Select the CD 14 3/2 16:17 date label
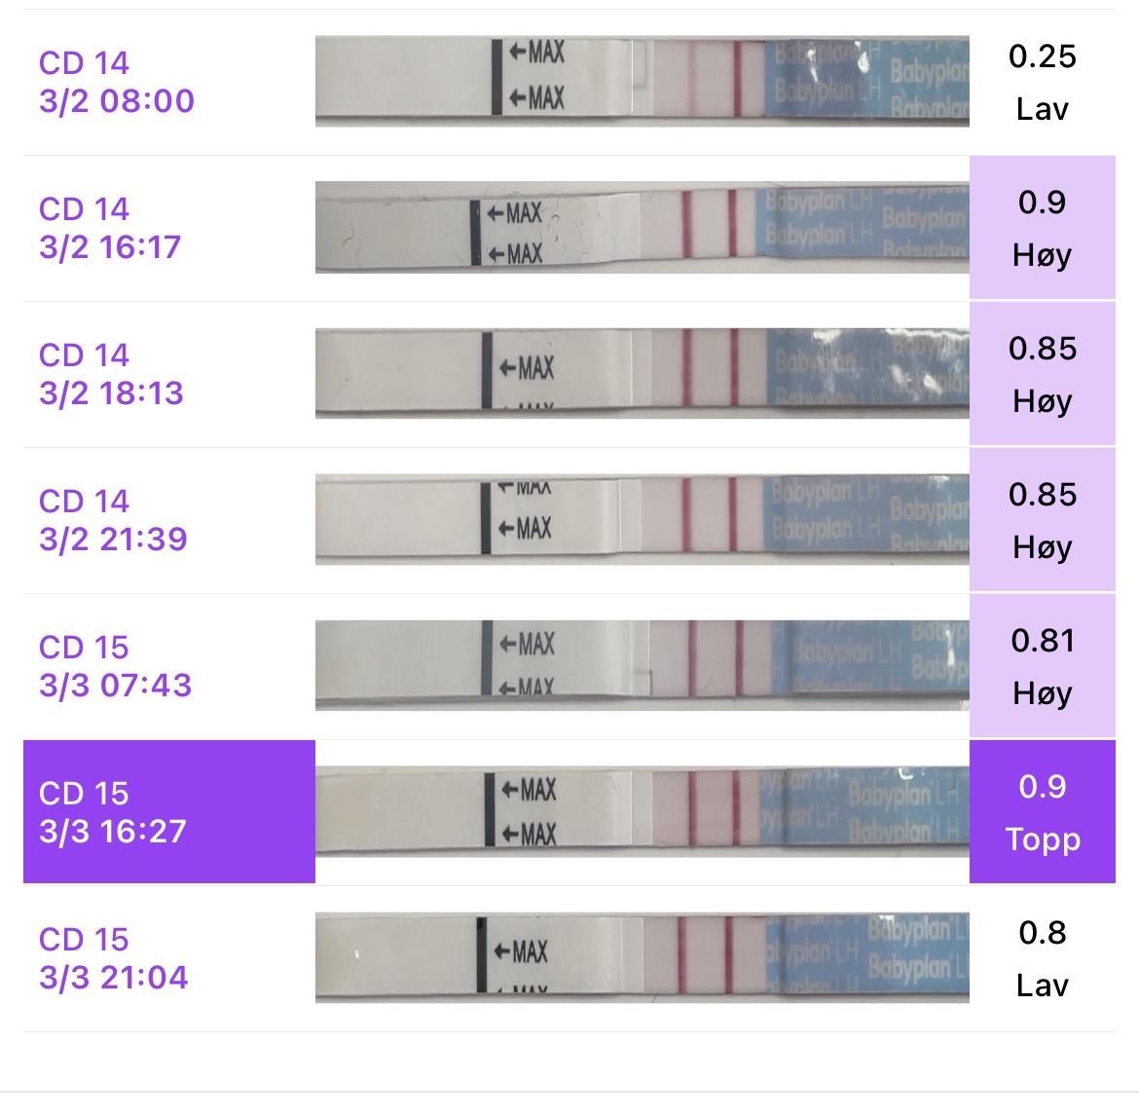This screenshot has height=1117, width=1139. pyautogui.click(x=110, y=228)
